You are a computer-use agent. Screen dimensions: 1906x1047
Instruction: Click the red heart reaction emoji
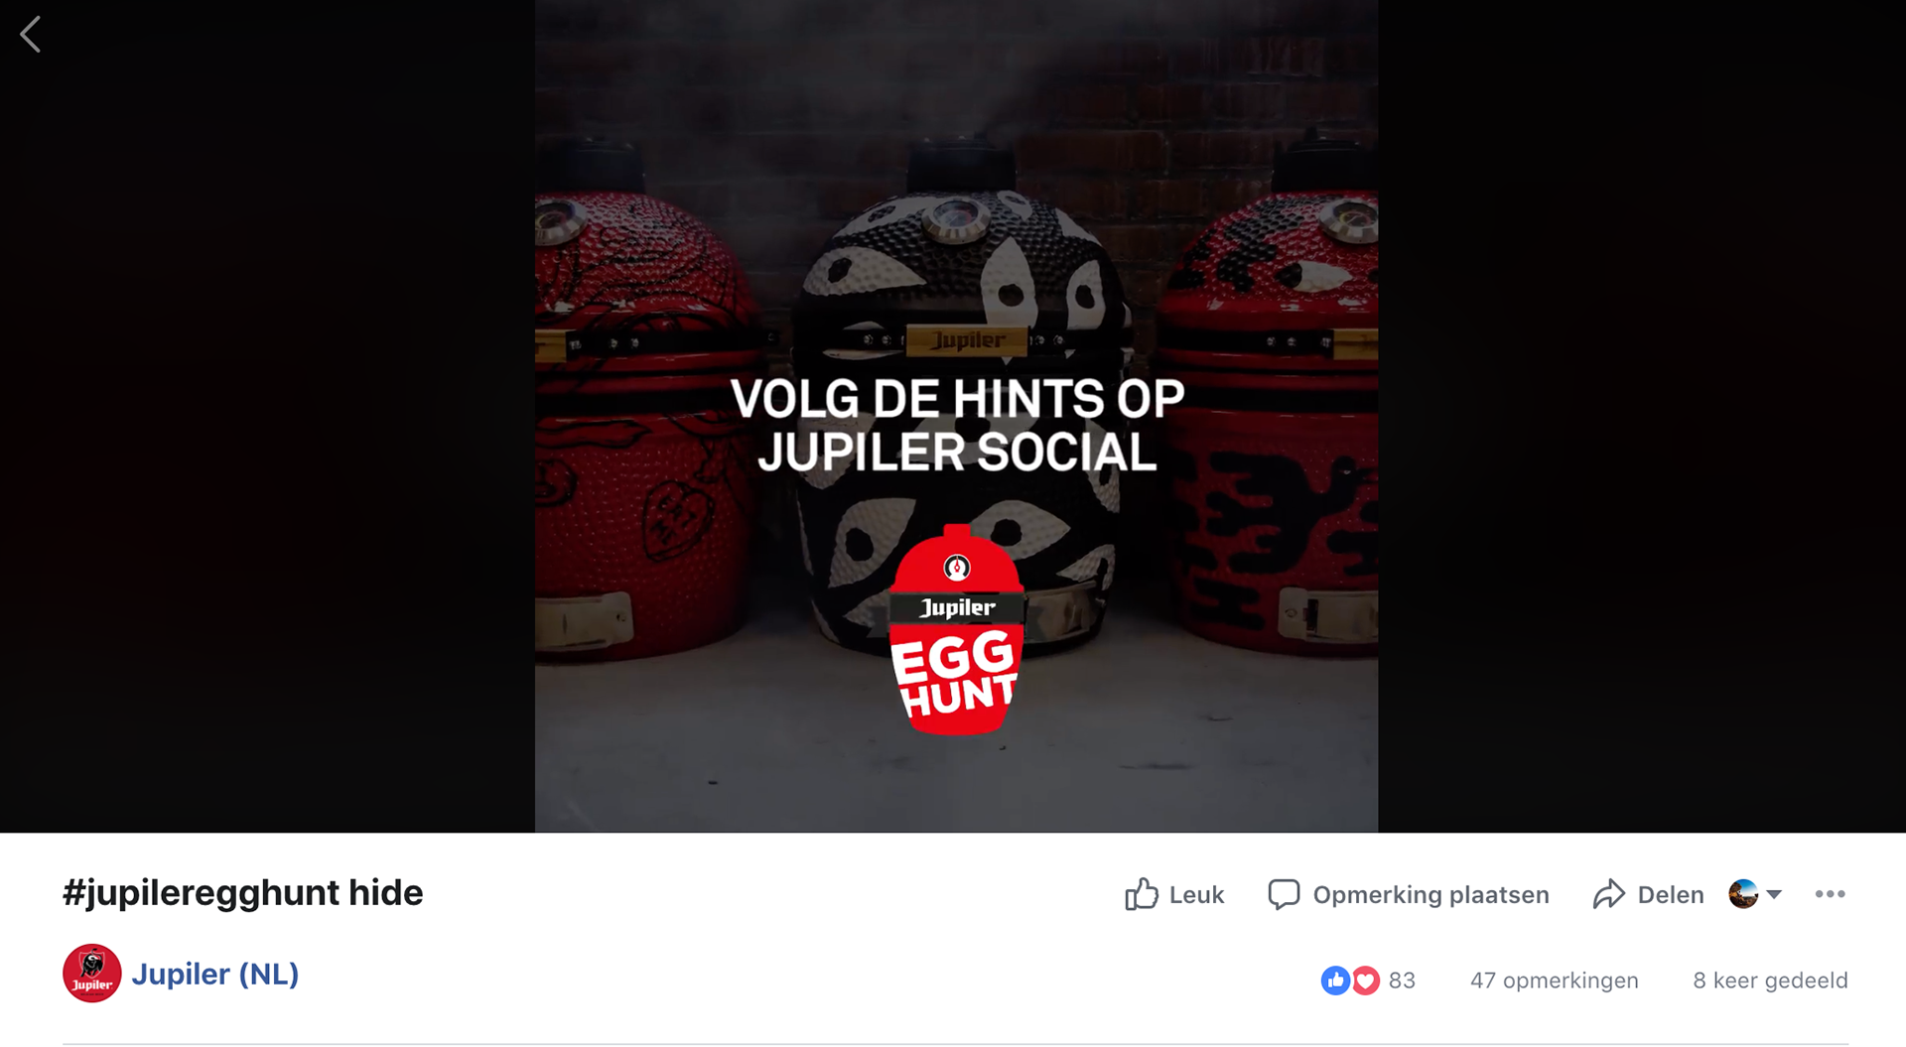(x=1366, y=981)
